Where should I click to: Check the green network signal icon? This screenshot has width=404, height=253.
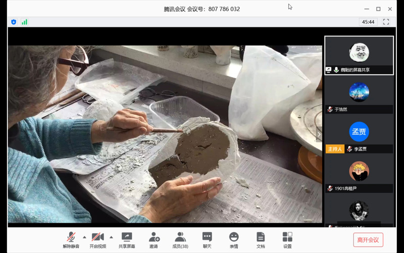click(24, 22)
